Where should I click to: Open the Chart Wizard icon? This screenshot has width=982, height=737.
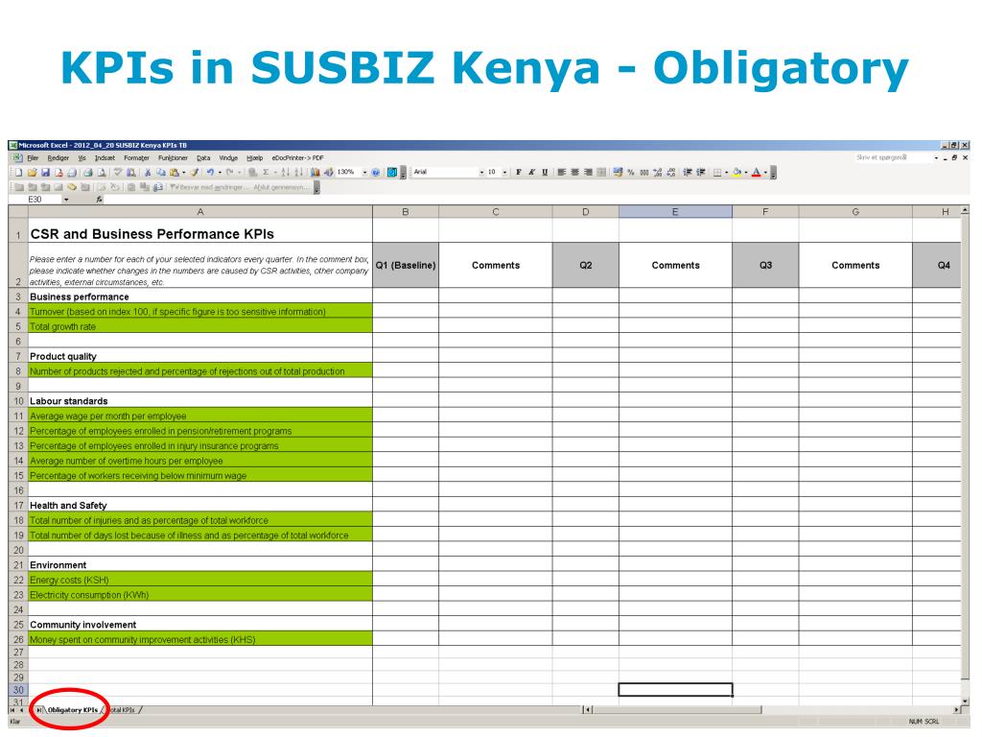pos(315,173)
